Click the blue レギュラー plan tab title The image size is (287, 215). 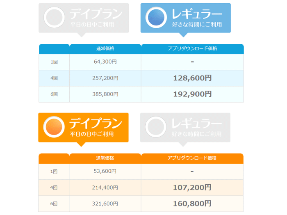[x=197, y=14]
